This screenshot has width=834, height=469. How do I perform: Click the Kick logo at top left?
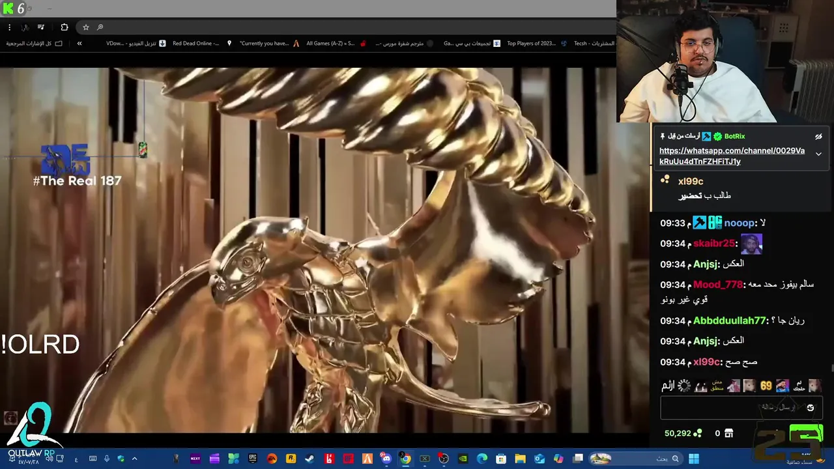[x=8, y=8]
